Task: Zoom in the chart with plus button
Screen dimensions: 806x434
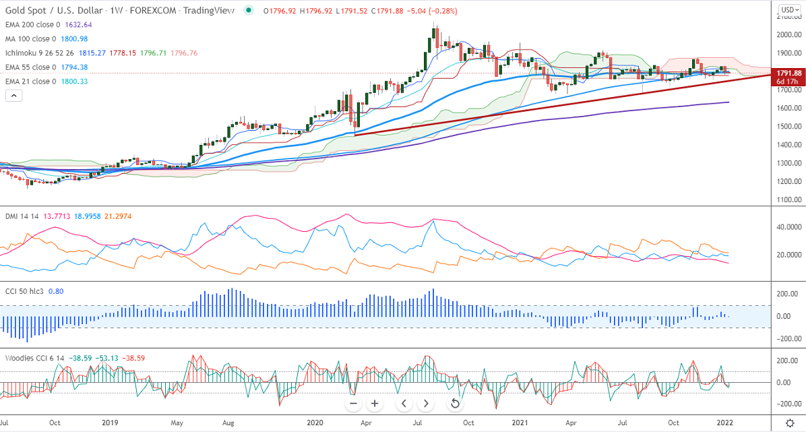Action: pos(375,404)
